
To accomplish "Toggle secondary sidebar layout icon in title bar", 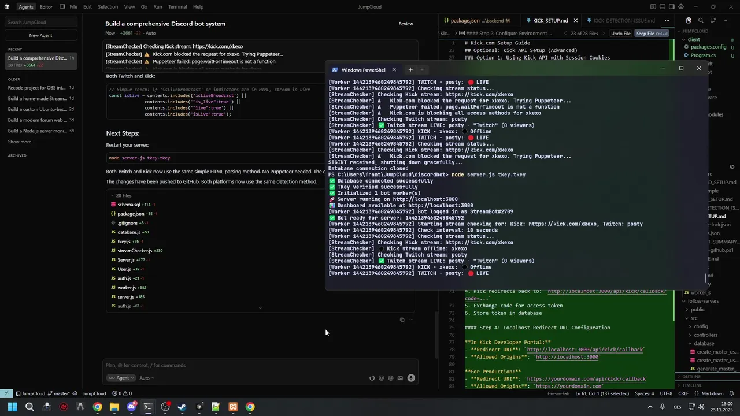I will click(672, 7).
